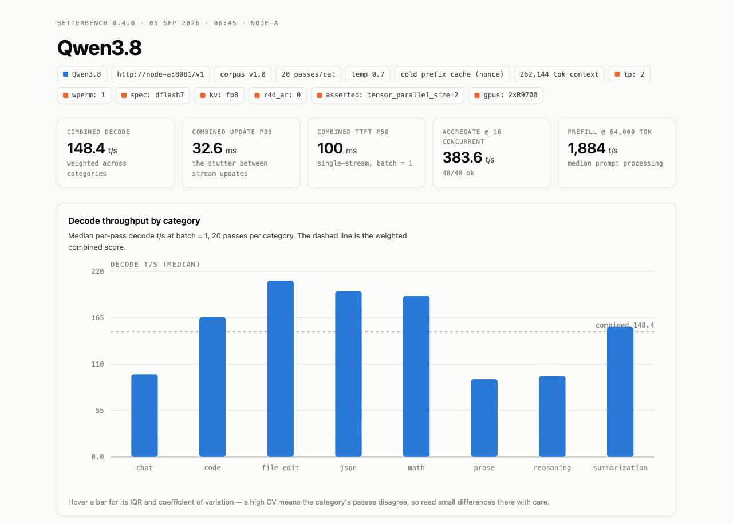Click the 'file edit' axis label

click(x=281, y=468)
